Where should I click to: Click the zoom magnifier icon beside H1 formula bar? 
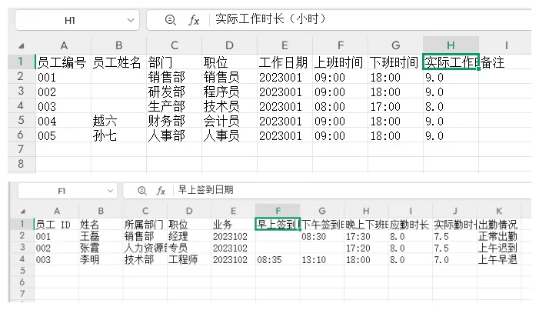pyautogui.click(x=171, y=20)
